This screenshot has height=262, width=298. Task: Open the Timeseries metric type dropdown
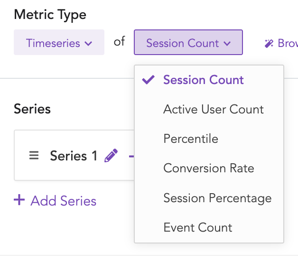[59, 43]
